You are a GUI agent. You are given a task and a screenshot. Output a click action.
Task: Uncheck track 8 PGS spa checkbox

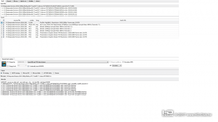coord(4,37)
